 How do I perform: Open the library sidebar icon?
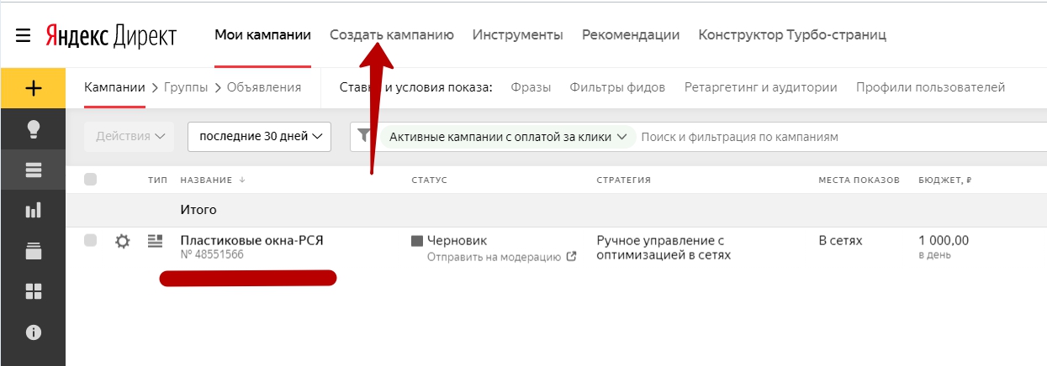pyautogui.click(x=34, y=251)
